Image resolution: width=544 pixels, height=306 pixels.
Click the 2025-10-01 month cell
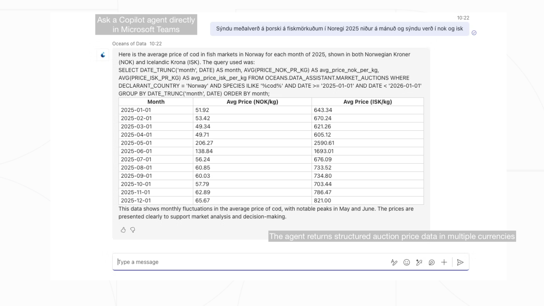pyautogui.click(x=156, y=184)
